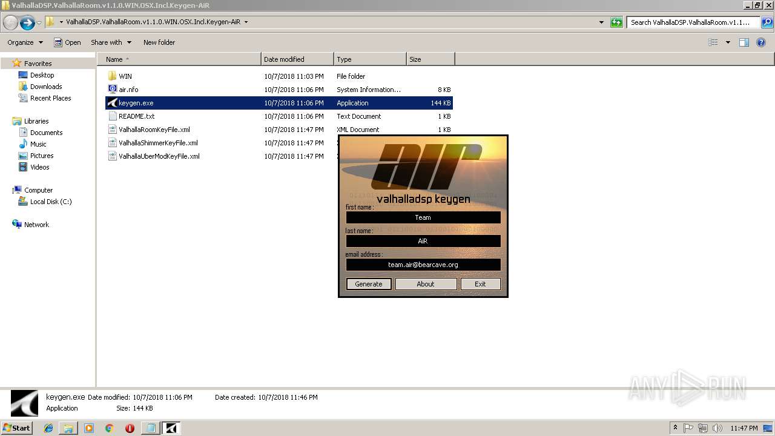Open Desktop in the navigation pane
This screenshot has width=775, height=436.
tap(42, 75)
